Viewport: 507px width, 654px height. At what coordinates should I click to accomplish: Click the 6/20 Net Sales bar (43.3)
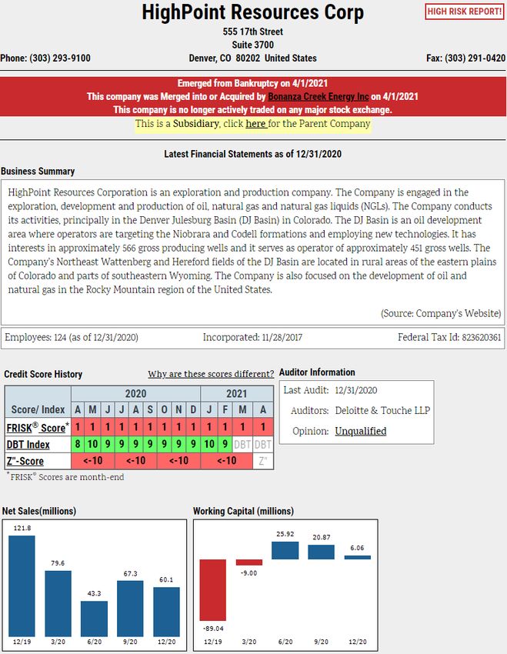tap(94, 619)
